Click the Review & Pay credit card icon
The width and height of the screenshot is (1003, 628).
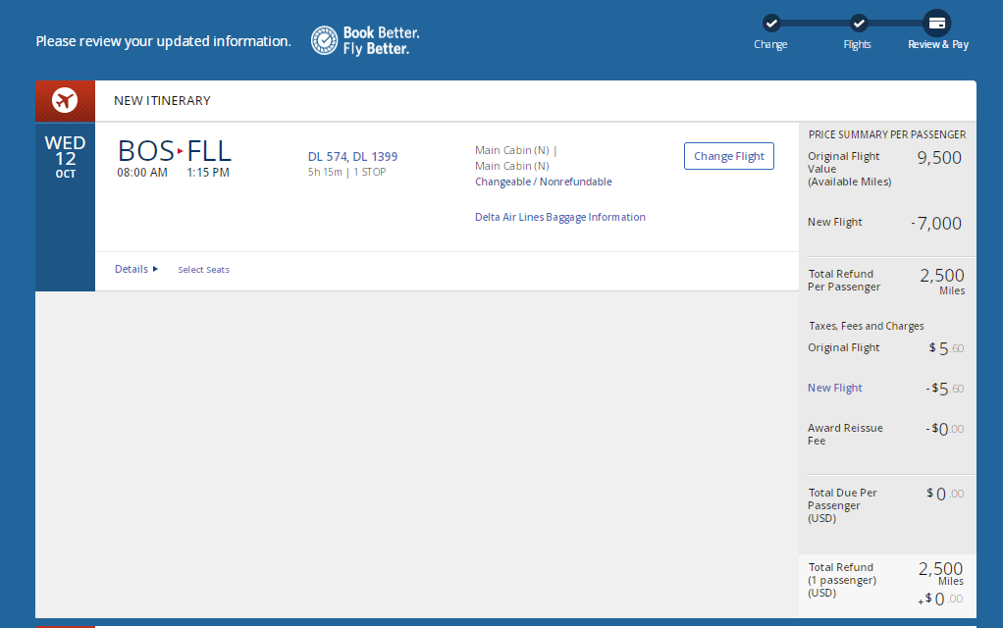tap(937, 23)
